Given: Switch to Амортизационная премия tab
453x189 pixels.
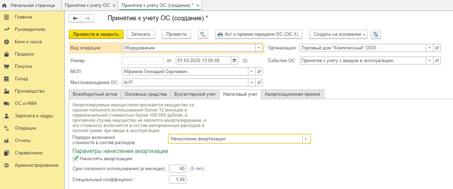Looking at the screenshot, I should pyautogui.click(x=292, y=94).
